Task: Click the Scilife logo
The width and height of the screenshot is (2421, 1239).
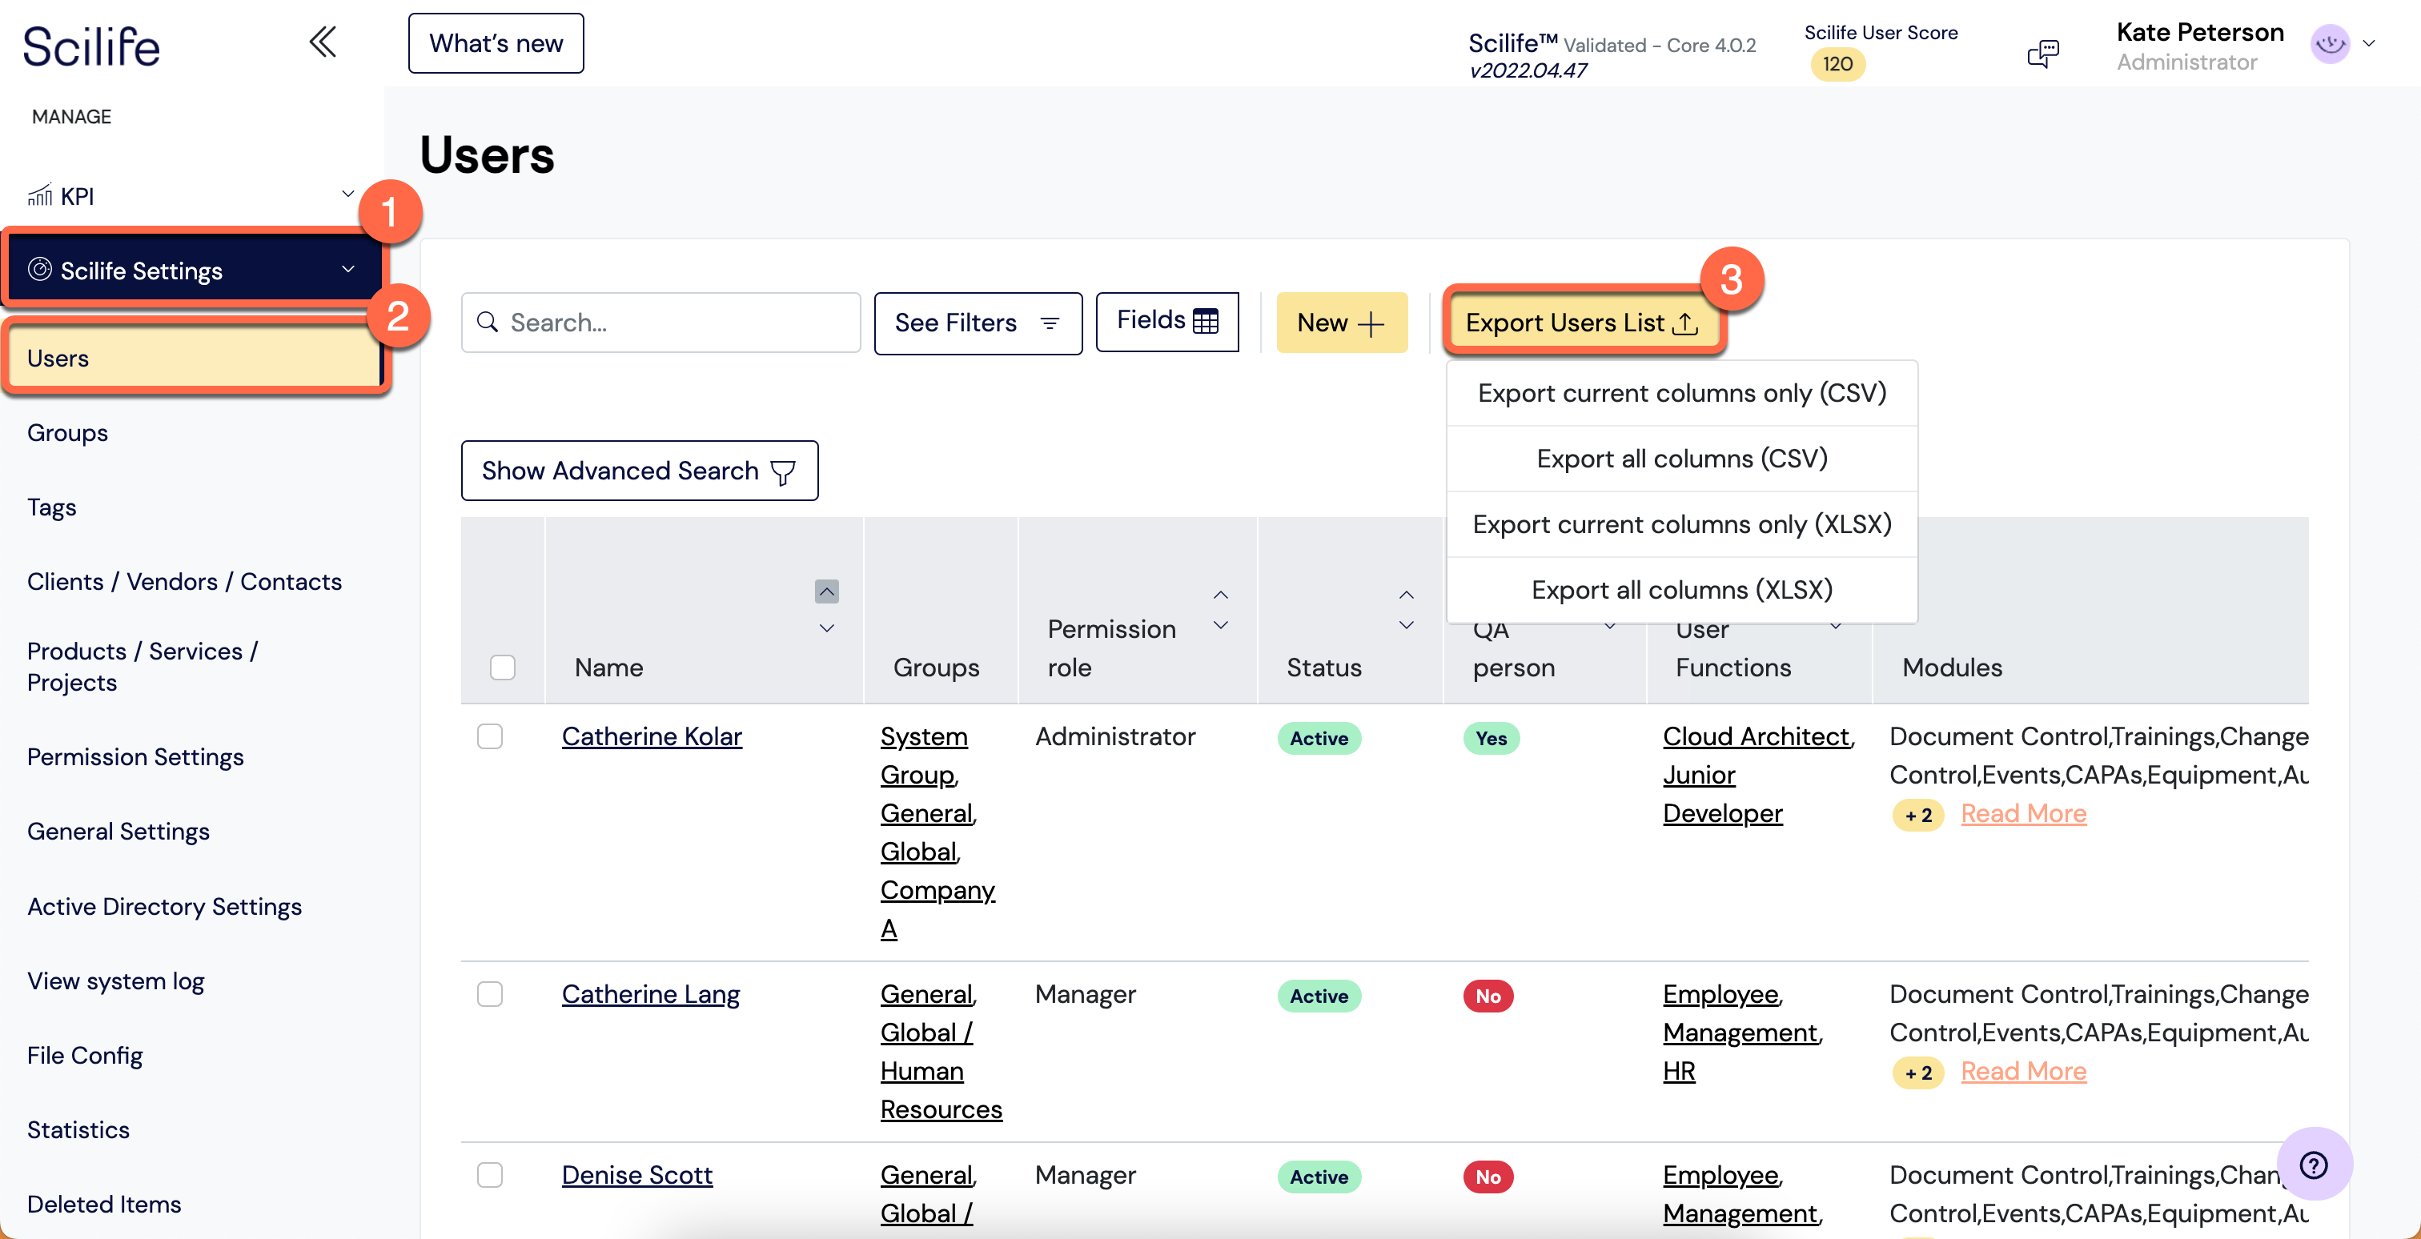Action: (91, 46)
